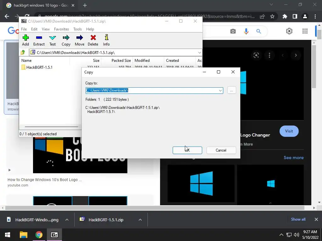Expand options for HackBGRT-1.5.1.zip download
The width and height of the screenshot is (322, 241).
tap(140, 220)
